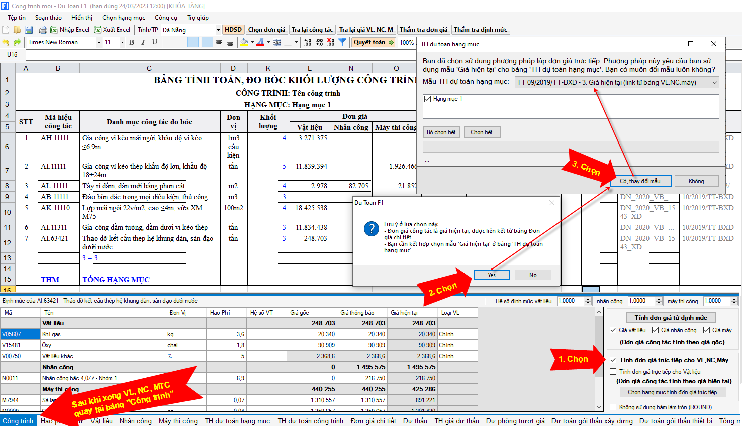Uncheck the Giá máy checkbox
The width and height of the screenshot is (742, 426).
point(706,330)
